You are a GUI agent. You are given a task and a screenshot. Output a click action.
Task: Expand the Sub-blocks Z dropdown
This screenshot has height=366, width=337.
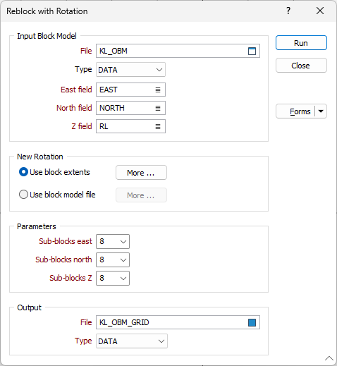point(113,278)
